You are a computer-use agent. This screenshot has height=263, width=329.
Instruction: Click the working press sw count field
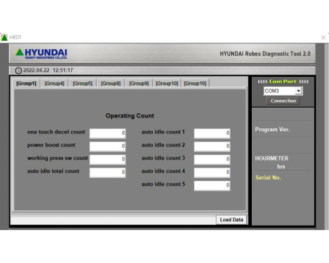point(107,159)
